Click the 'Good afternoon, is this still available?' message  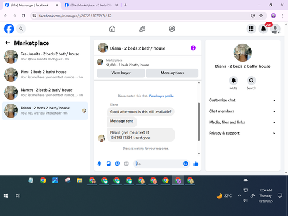coord(141,112)
